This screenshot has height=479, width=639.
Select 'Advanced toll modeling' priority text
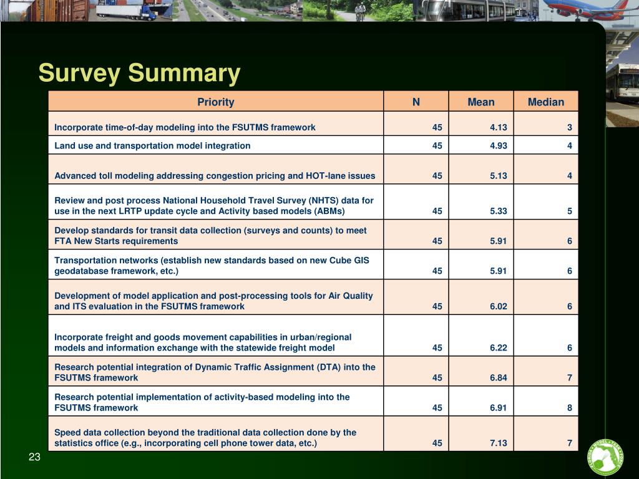pyautogui.click(x=215, y=176)
